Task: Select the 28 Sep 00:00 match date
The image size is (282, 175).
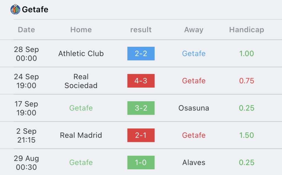Action: click(x=26, y=54)
